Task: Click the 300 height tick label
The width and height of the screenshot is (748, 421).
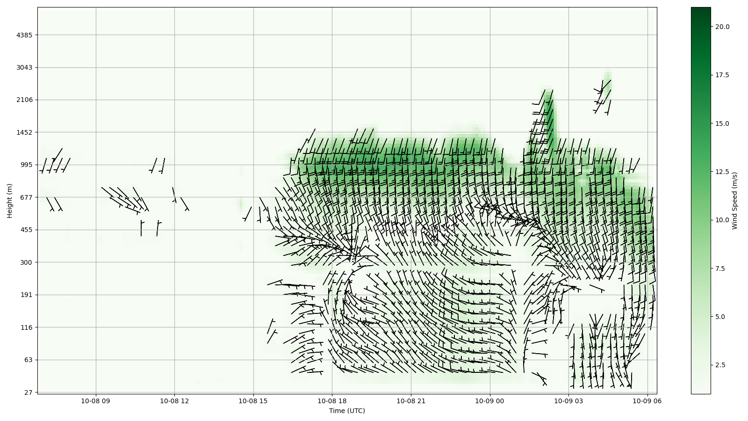Action: [26, 262]
